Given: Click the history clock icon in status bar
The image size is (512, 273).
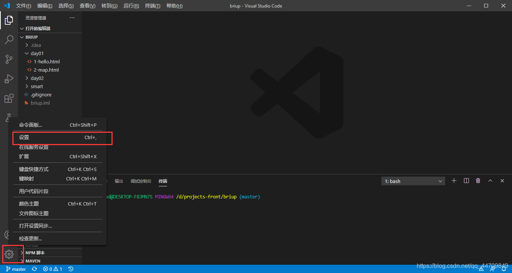Looking at the screenshot, I should [x=71, y=269].
